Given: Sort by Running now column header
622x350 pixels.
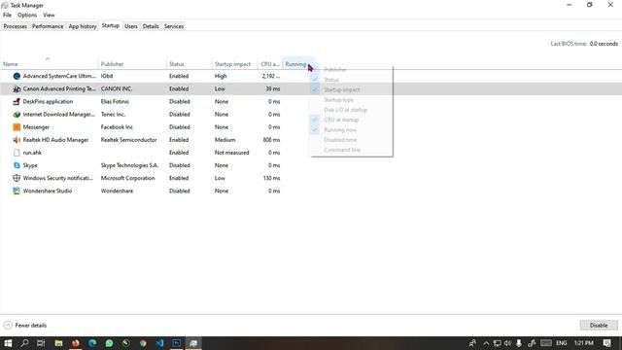Looking at the screenshot, I should pyautogui.click(x=298, y=63).
